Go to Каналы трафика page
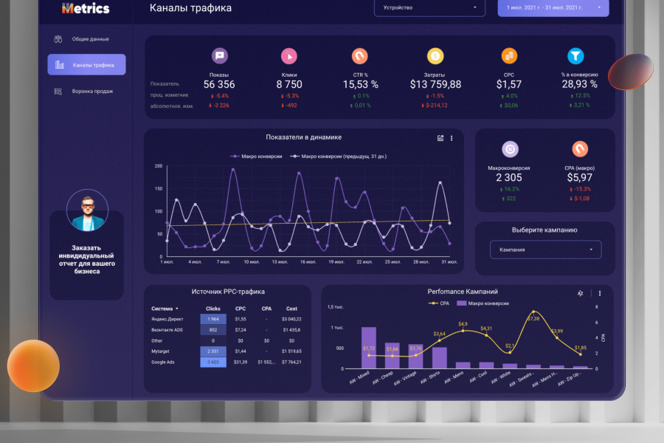The width and height of the screenshot is (664, 443). pyautogui.click(x=86, y=64)
